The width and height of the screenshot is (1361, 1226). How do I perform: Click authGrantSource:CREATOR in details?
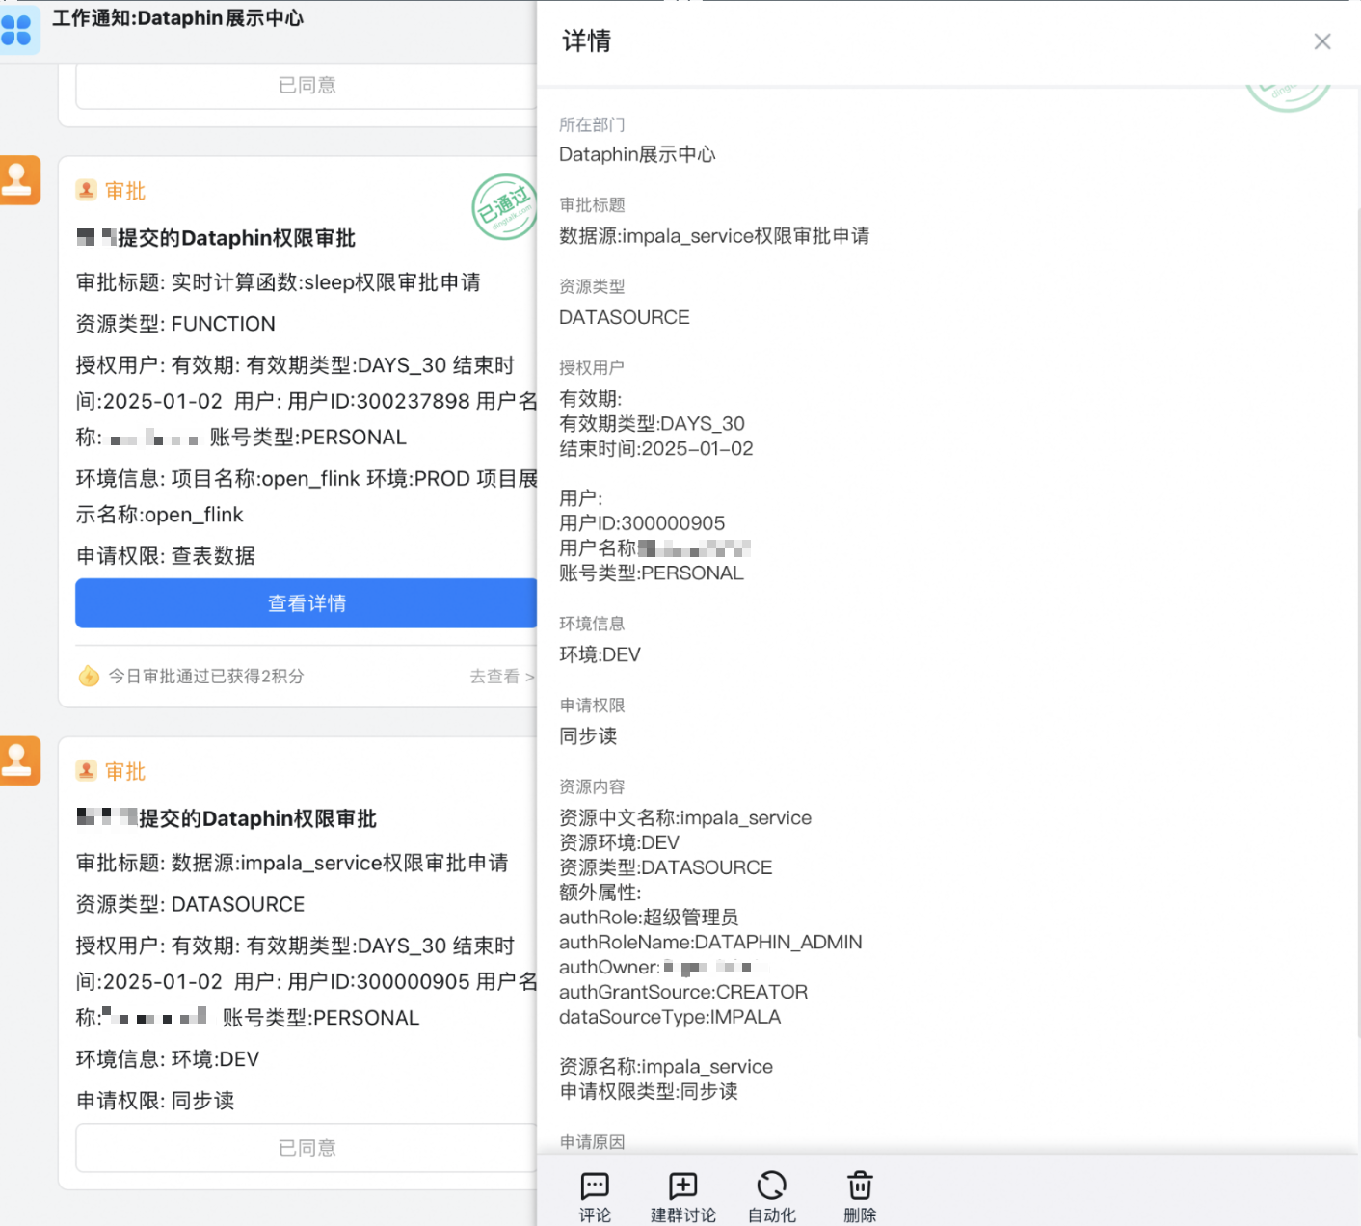(x=683, y=992)
